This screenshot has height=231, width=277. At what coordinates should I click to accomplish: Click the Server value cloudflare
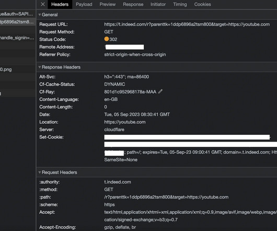[x=114, y=130]
